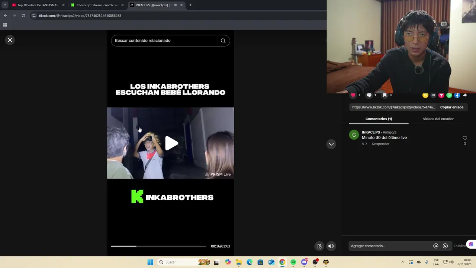Screen dimensions: 476x268
Task: Open Discord from the taskbar
Action: 304,262
